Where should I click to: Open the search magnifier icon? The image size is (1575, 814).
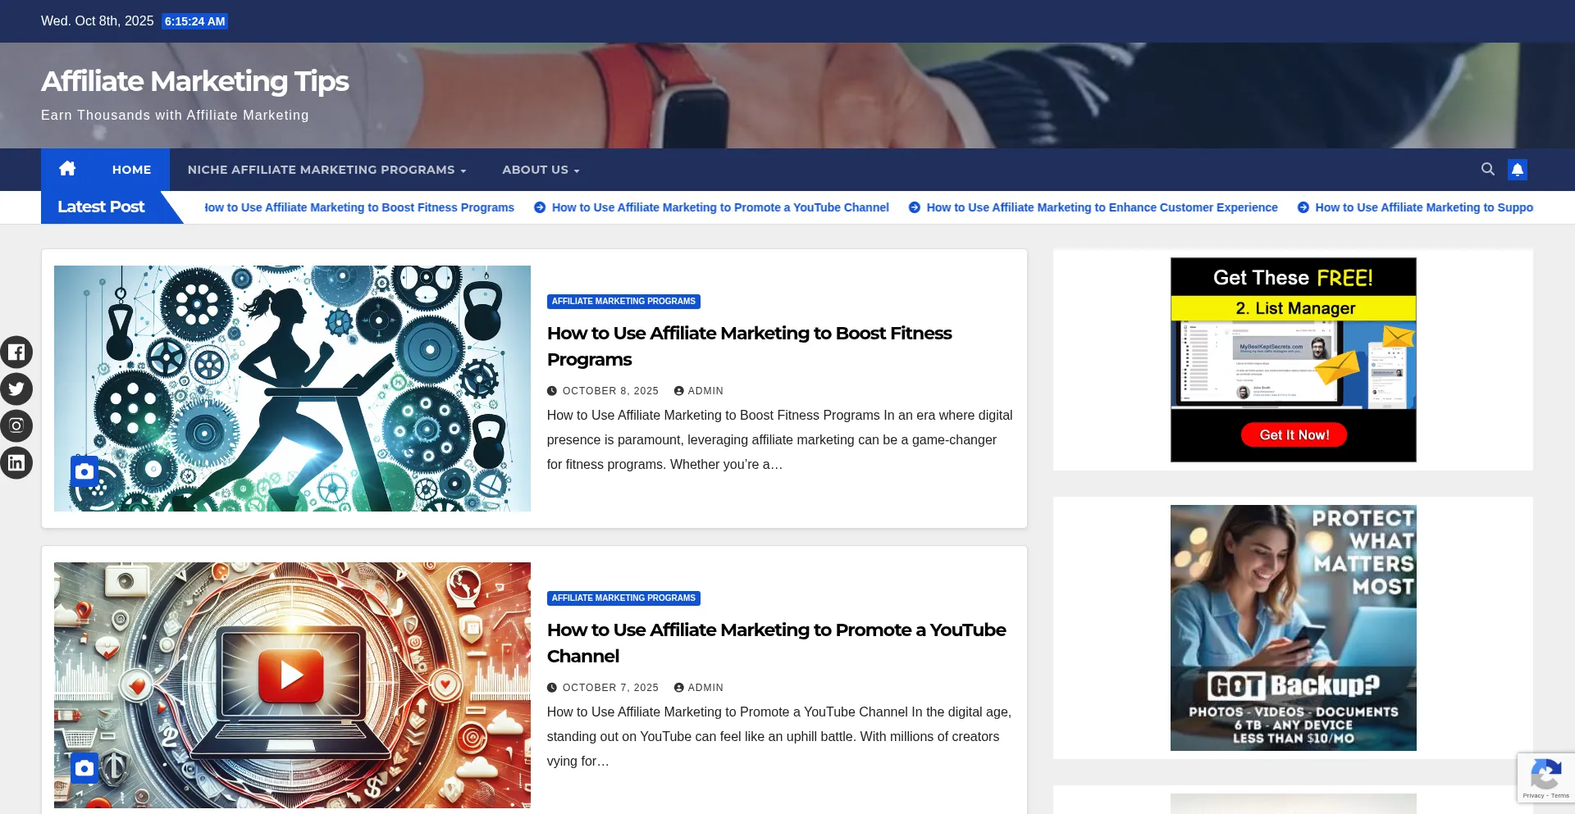point(1487,169)
